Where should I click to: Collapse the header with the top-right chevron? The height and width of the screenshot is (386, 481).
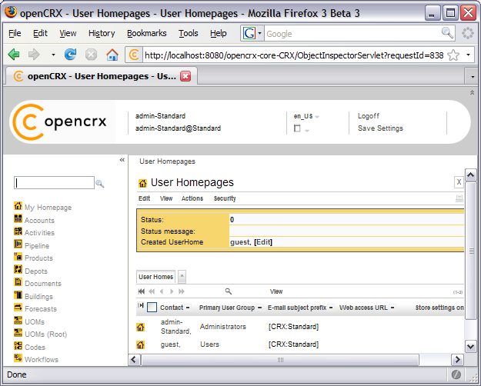472,92
